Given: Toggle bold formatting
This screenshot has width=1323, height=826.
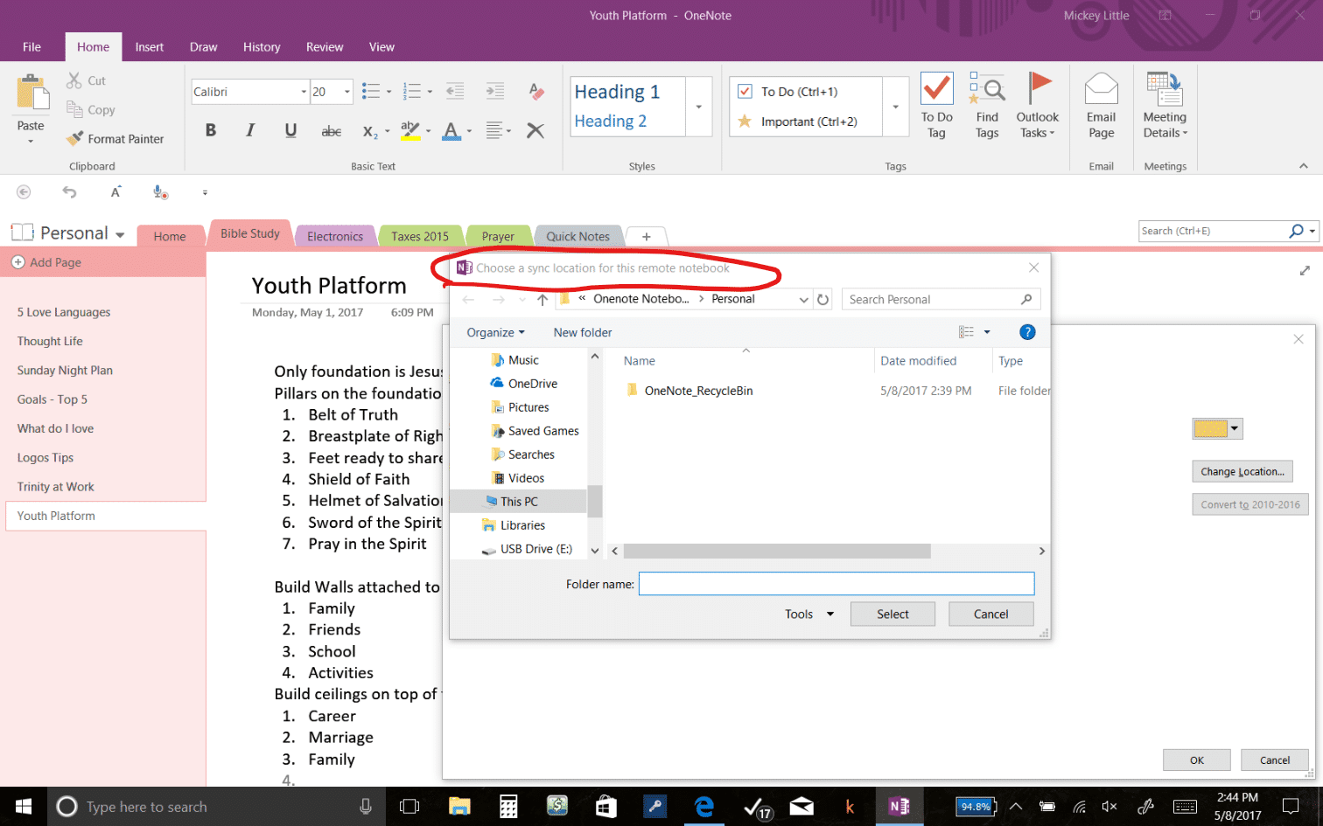Looking at the screenshot, I should 210,130.
